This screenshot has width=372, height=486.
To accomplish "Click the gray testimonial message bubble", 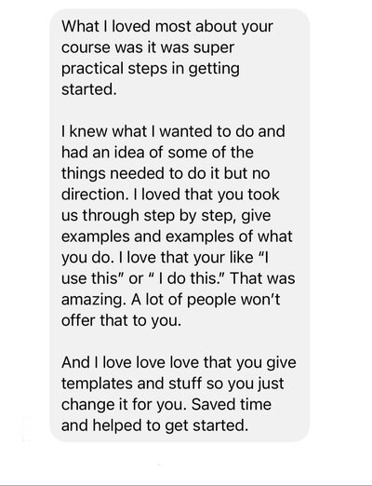I will [179, 225].
